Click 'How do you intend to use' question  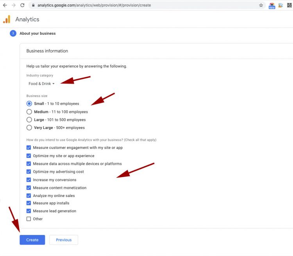[91, 140]
